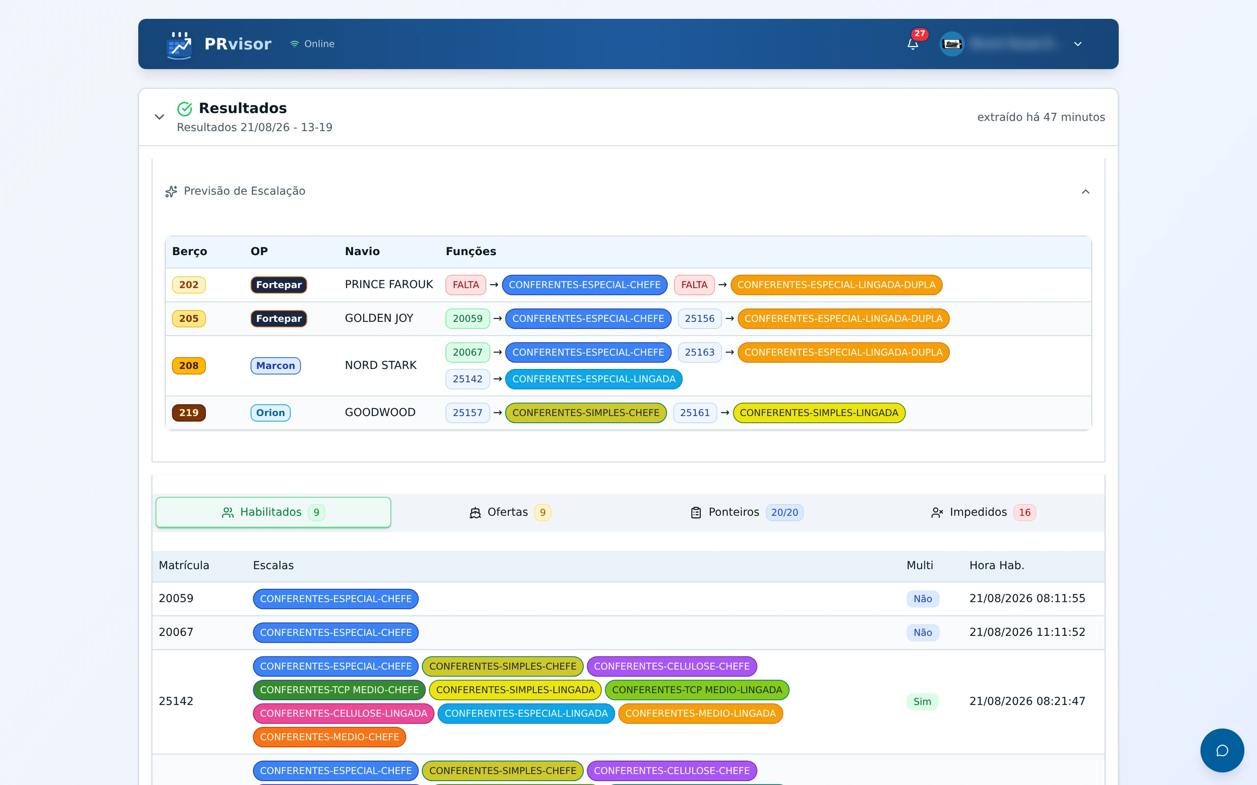Click the first FALTA chip for PRINCE FAROUK
This screenshot has width=1257, height=785.
point(465,285)
